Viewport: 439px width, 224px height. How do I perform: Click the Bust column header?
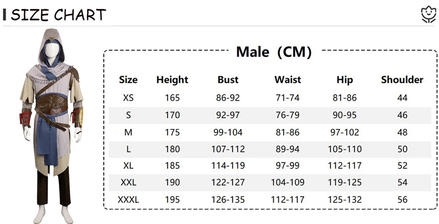click(228, 80)
